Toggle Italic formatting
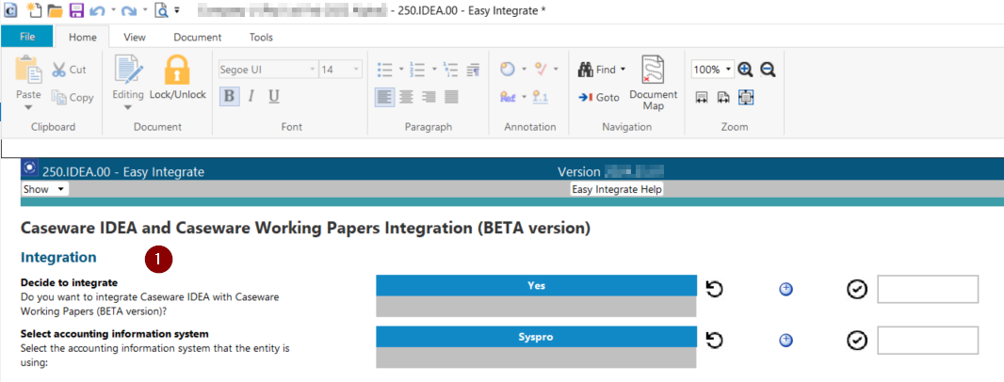1004x382 pixels. click(x=251, y=96)
